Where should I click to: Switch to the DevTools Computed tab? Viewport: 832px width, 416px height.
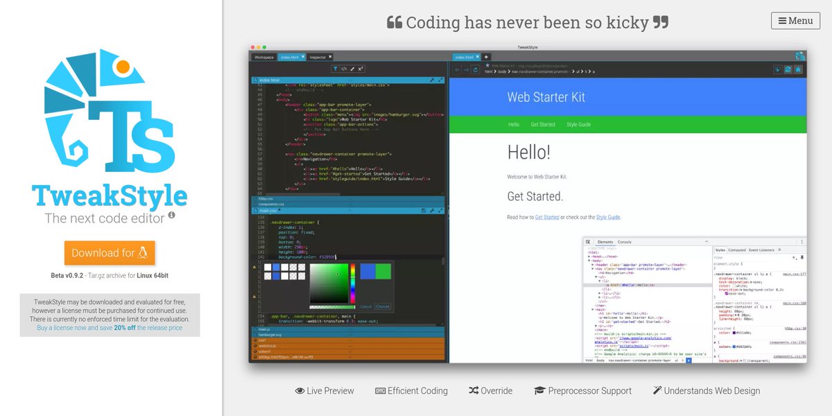pos(737,250)
